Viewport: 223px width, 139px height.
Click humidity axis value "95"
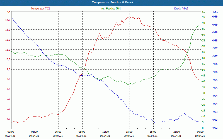click(x=203, y=17)
